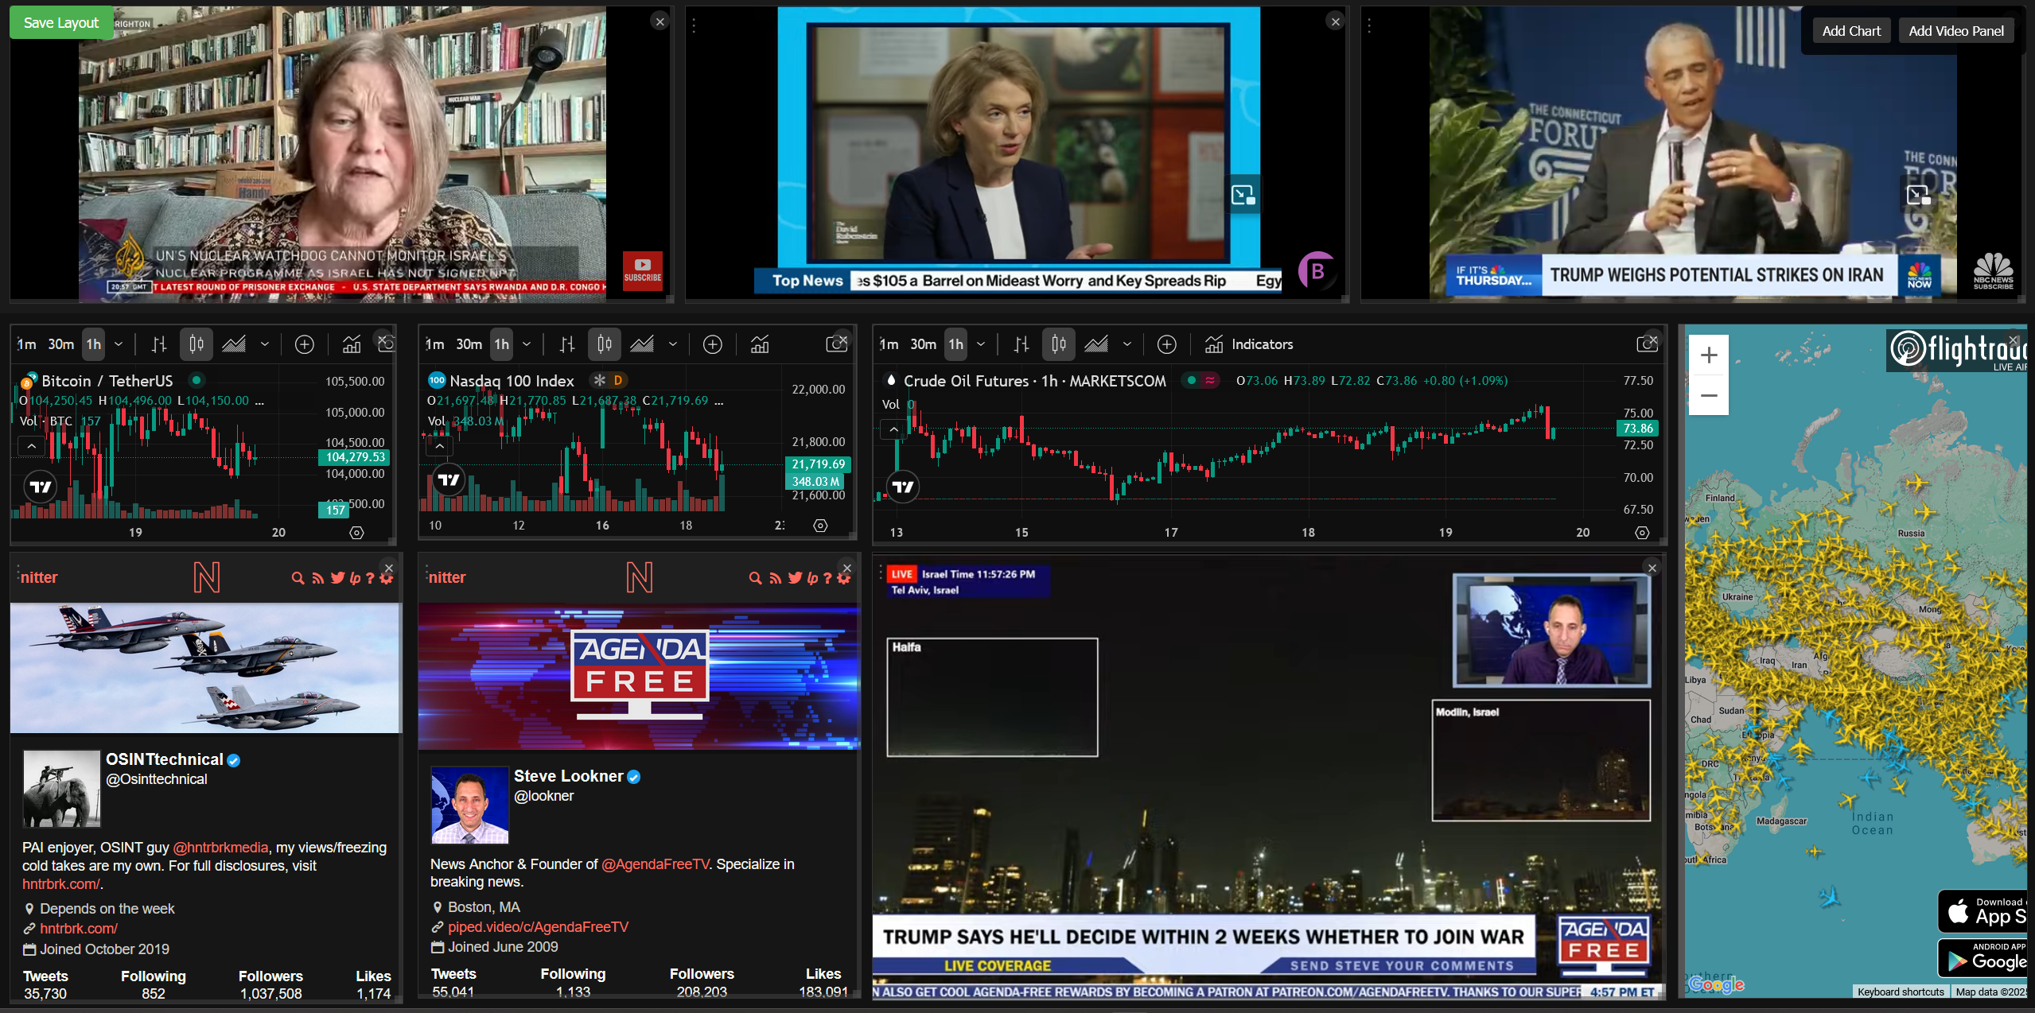Click Keyboard shortcuts on flight map
This screenshot has width=2035, height=1013.
click(x=1901, y=992)
